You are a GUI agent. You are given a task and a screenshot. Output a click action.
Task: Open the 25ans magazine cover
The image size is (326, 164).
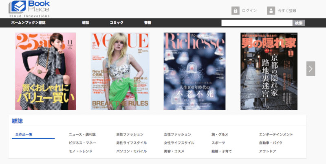coord(46,71)
